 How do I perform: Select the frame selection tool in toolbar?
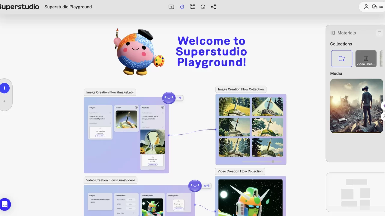192,7
